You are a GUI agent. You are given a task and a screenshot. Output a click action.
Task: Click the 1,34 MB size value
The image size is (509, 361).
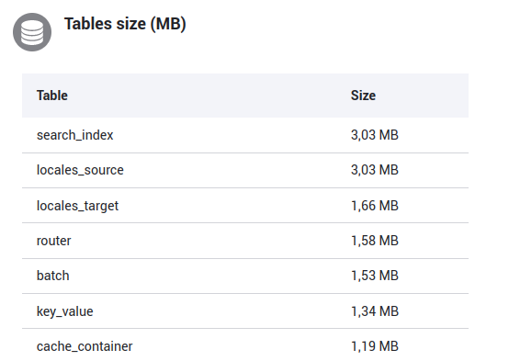pos(375,311)
